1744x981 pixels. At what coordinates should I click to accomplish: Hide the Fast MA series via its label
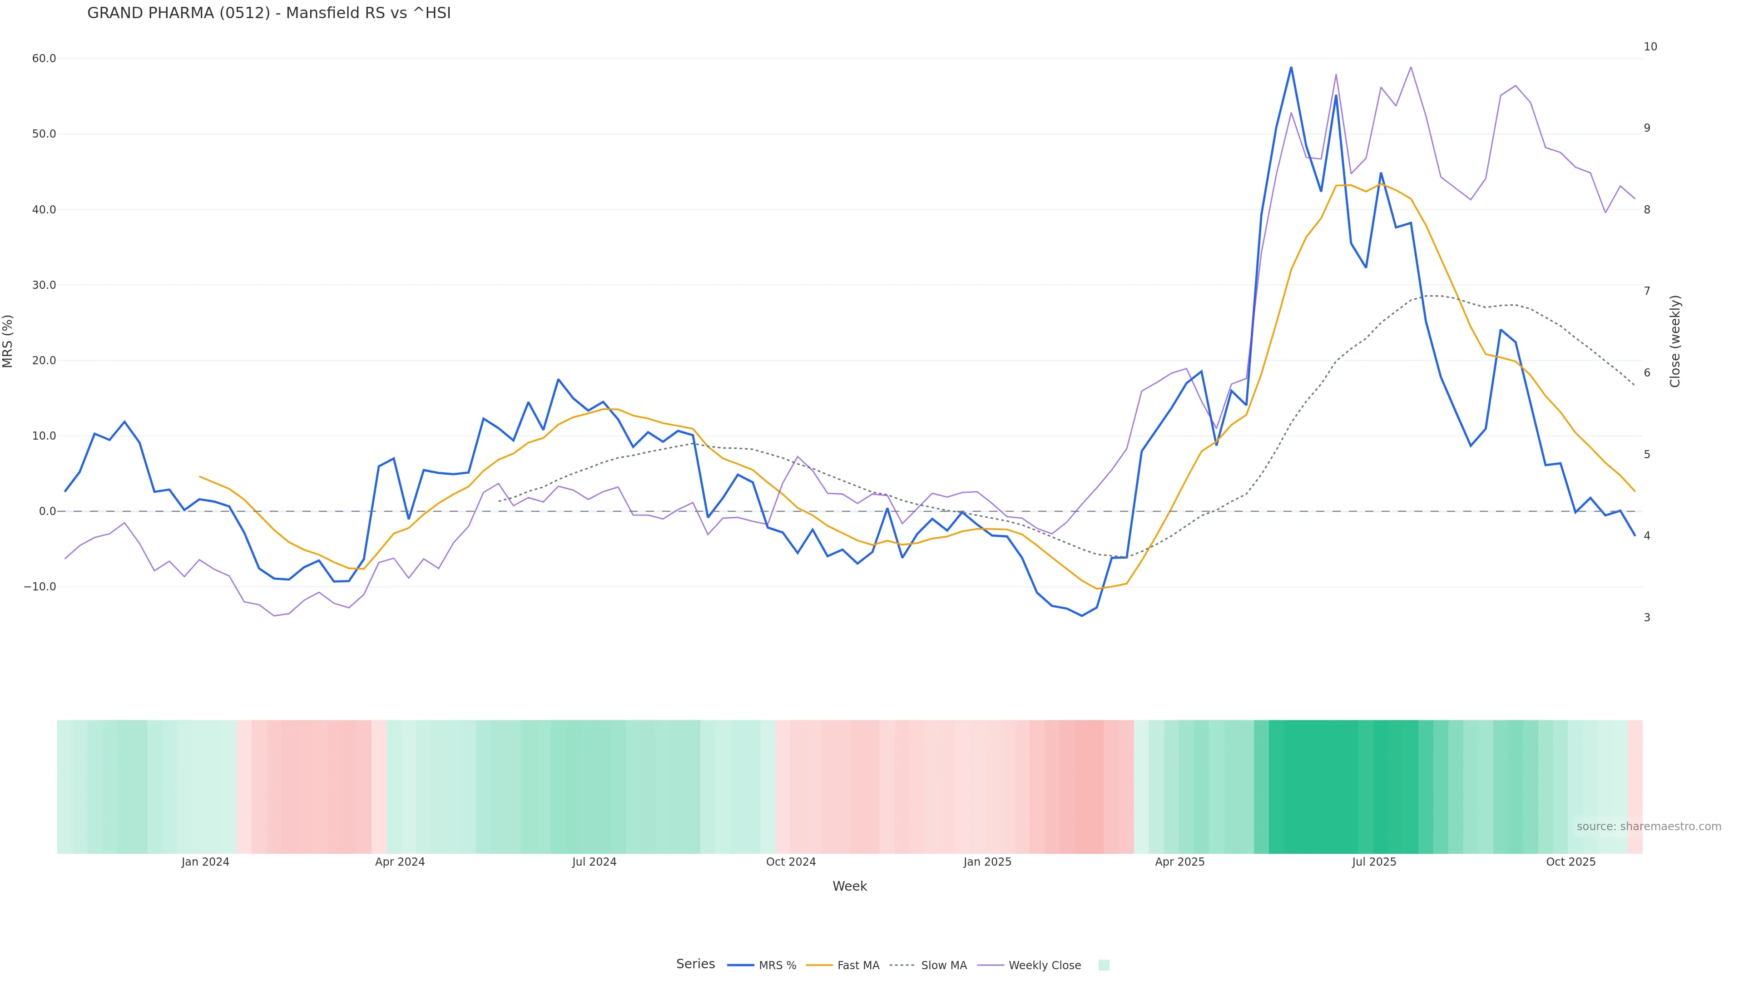[858, 966]
